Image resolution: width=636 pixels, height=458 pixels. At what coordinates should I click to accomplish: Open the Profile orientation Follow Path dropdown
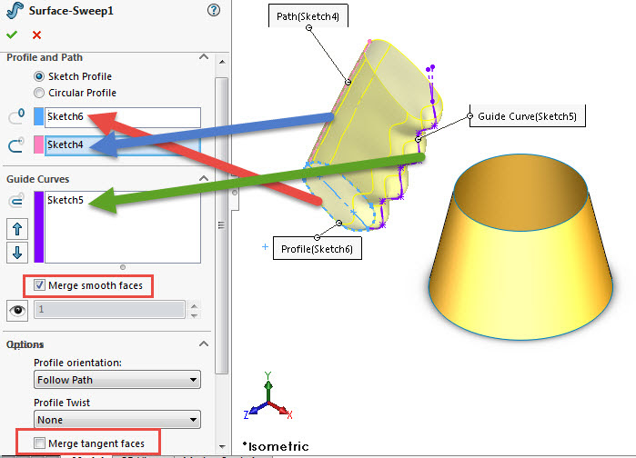point(117,380)
